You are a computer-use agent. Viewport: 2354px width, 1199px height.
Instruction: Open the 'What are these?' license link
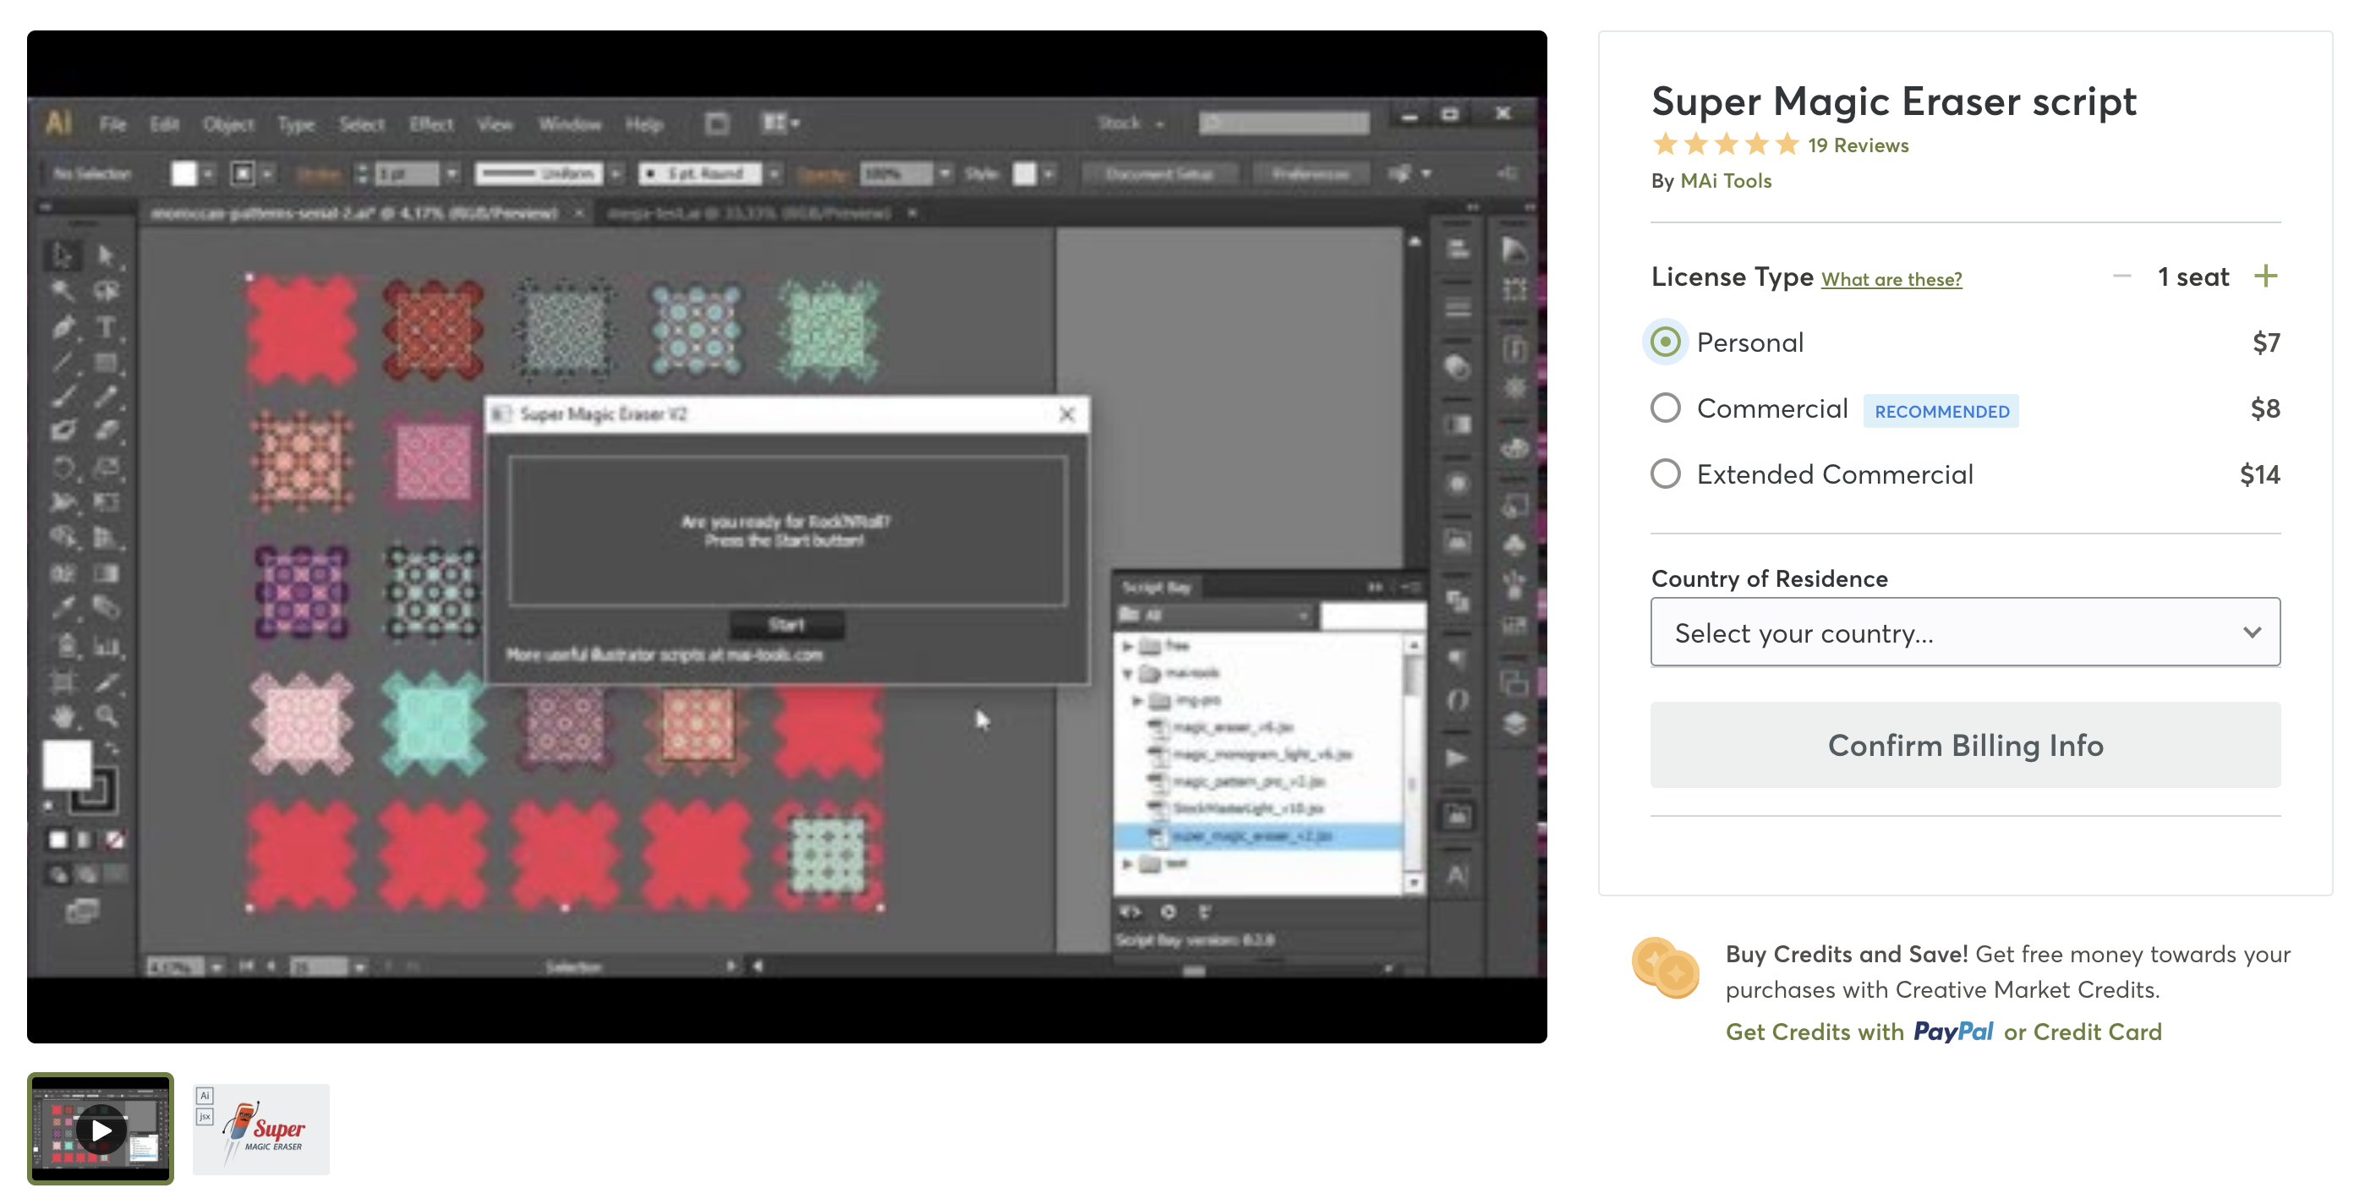[1891, 279]
